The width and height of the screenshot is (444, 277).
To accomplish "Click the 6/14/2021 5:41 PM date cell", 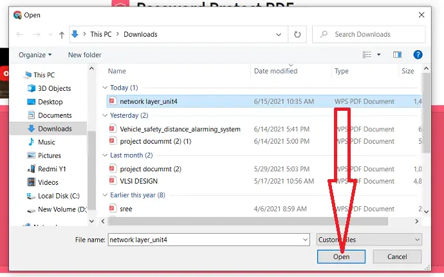I will point(281,129).
